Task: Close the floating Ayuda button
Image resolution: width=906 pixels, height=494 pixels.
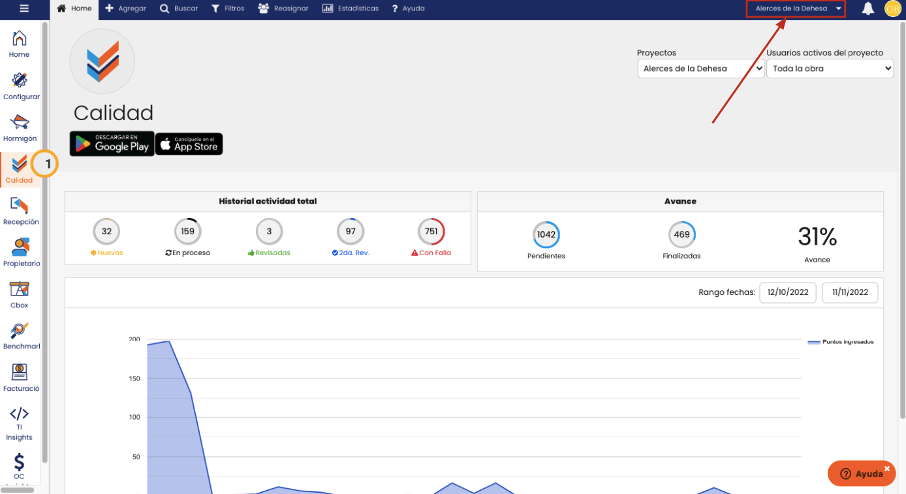Action: (887, 469)
